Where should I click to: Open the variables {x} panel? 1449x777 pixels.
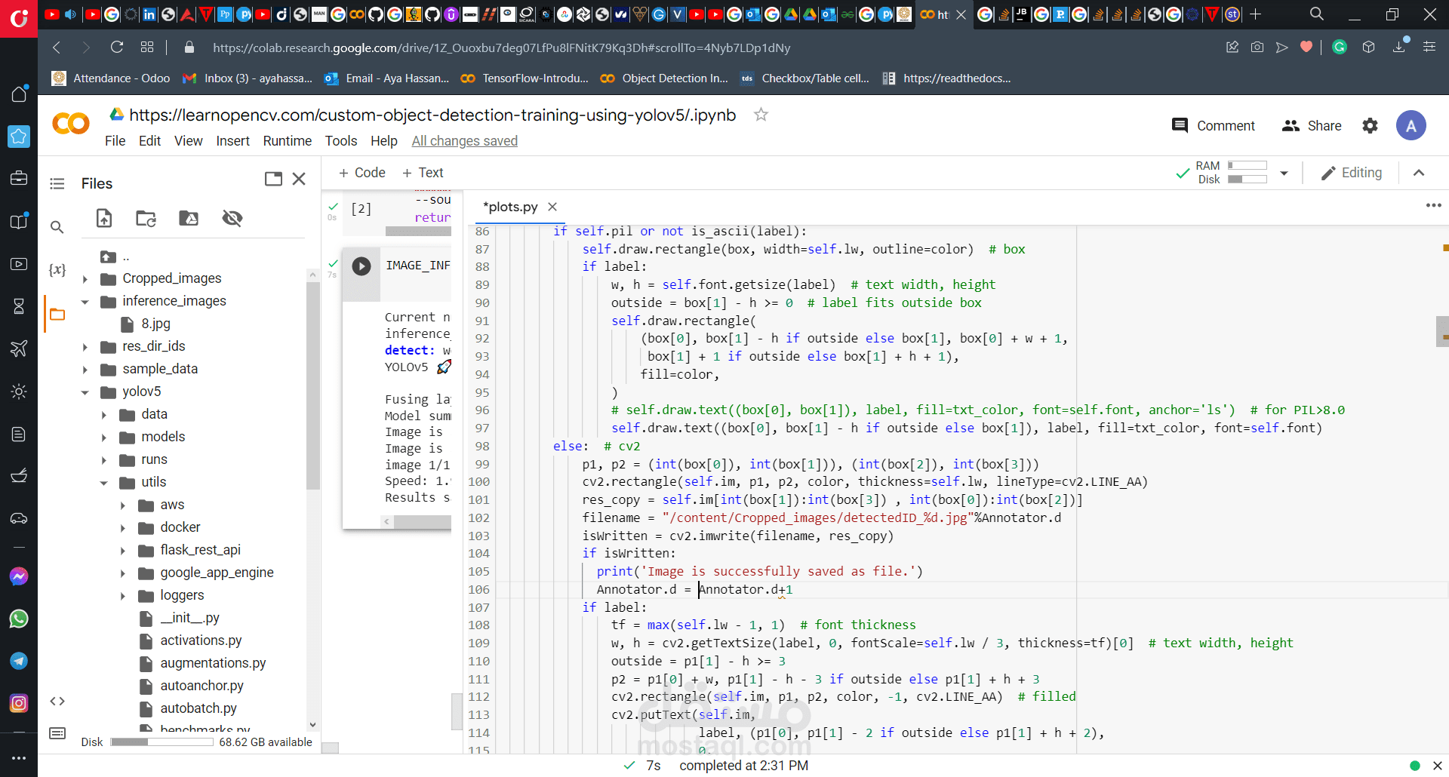pos(57,269)
